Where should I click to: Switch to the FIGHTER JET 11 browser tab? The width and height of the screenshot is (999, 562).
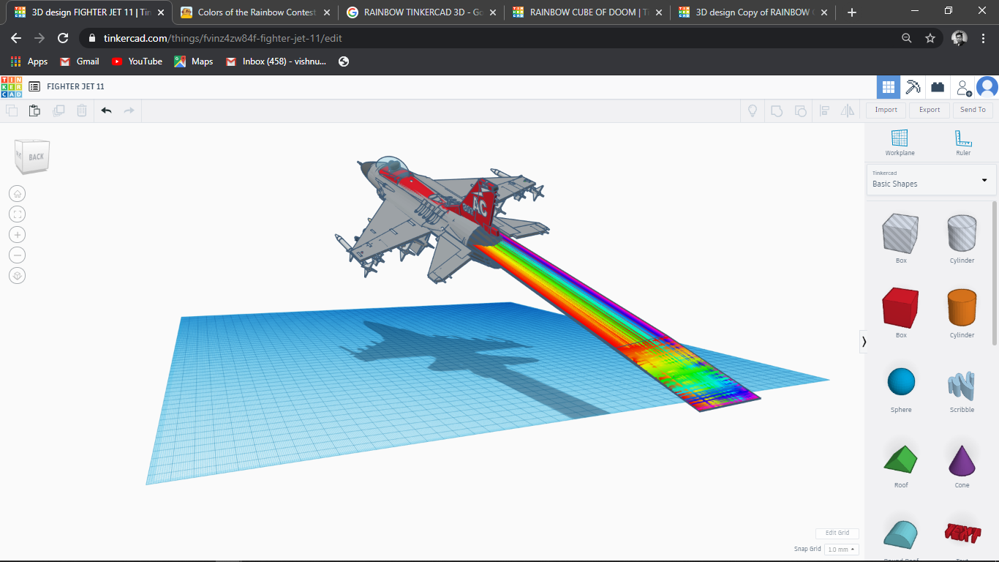click(x=88, y=12)
